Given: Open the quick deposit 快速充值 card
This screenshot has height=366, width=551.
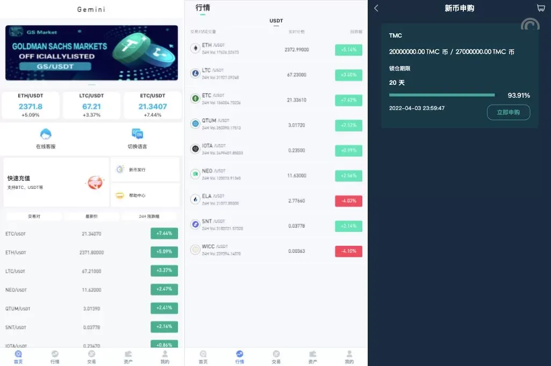Looking at the screenshot, I should tap(56, 182).
